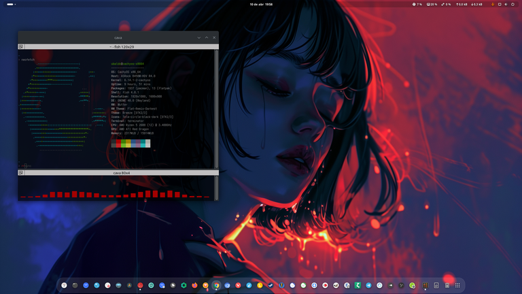Click the memory usage 20% indicator
The height and width of the screenshot is (294, 522).
tap(432, 4)
